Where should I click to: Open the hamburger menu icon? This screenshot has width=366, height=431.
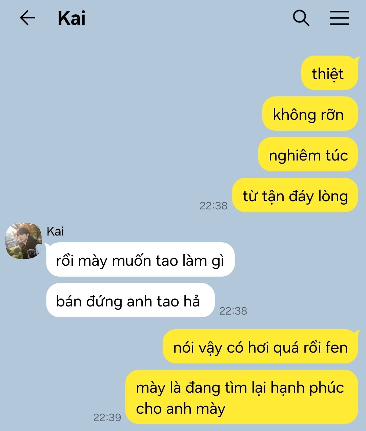(339, 18)
